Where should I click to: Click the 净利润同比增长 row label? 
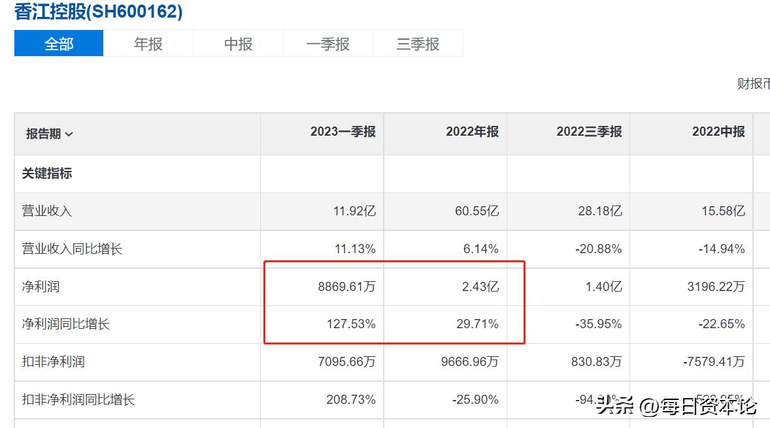(66, 324)
